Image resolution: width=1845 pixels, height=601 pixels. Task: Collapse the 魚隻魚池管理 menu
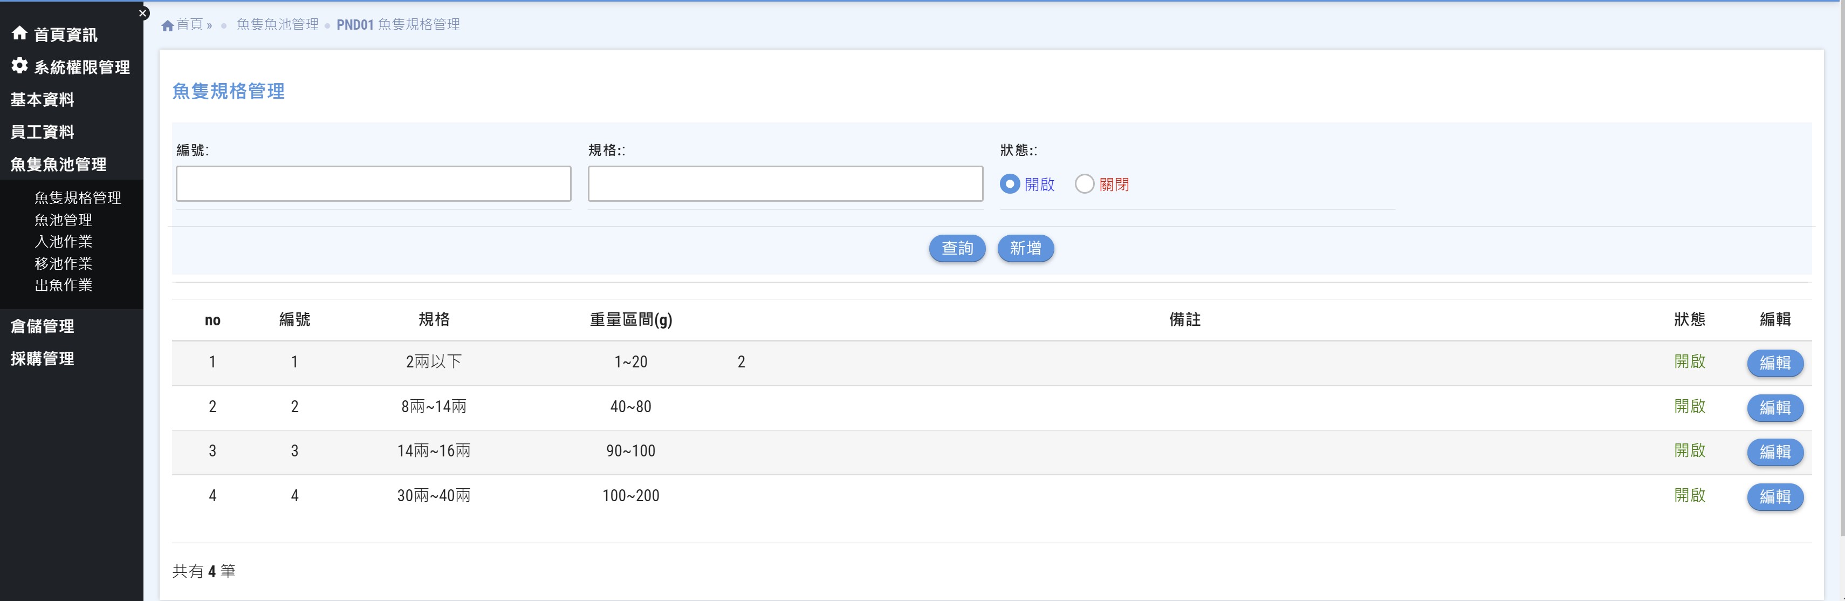click(x=59, y=164)
